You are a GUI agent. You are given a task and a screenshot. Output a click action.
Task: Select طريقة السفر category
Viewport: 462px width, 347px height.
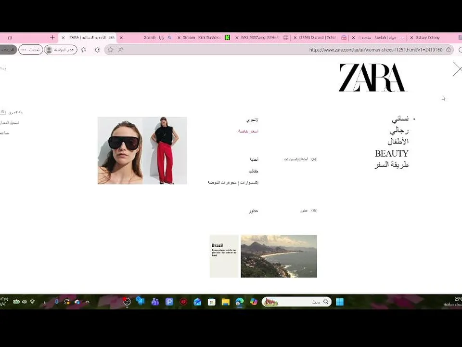pos(392,165)
